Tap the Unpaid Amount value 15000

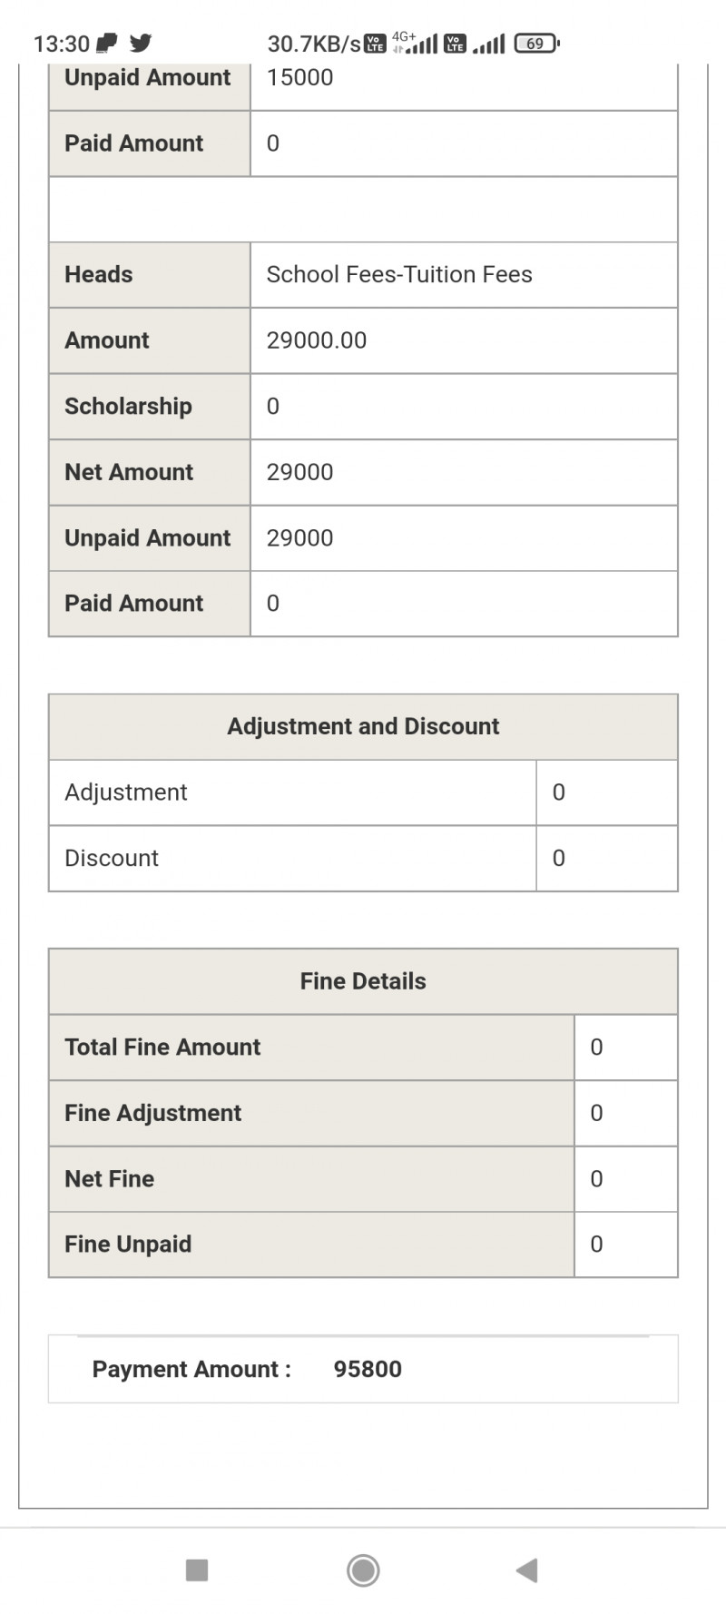pos(299,78)
